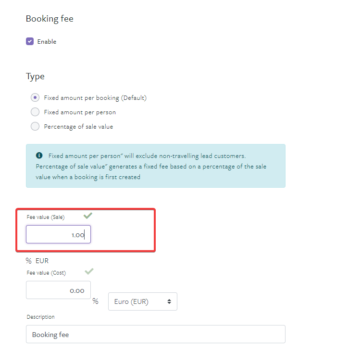The width and height of the screenshot is (348, 349).
Task: Select Percentage of sale value radio button
Action: [x=35, y=126]
